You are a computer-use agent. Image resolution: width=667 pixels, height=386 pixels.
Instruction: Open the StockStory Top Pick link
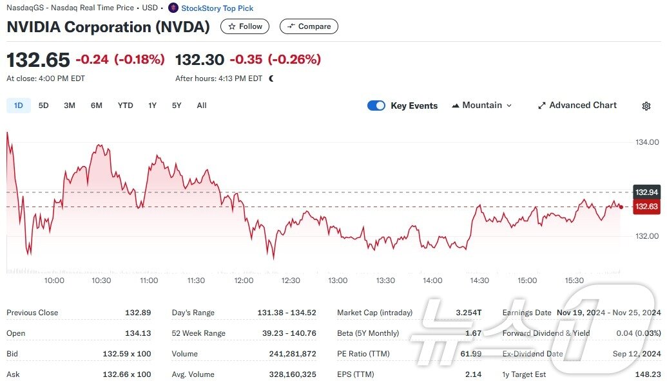(x=217, y=8)
